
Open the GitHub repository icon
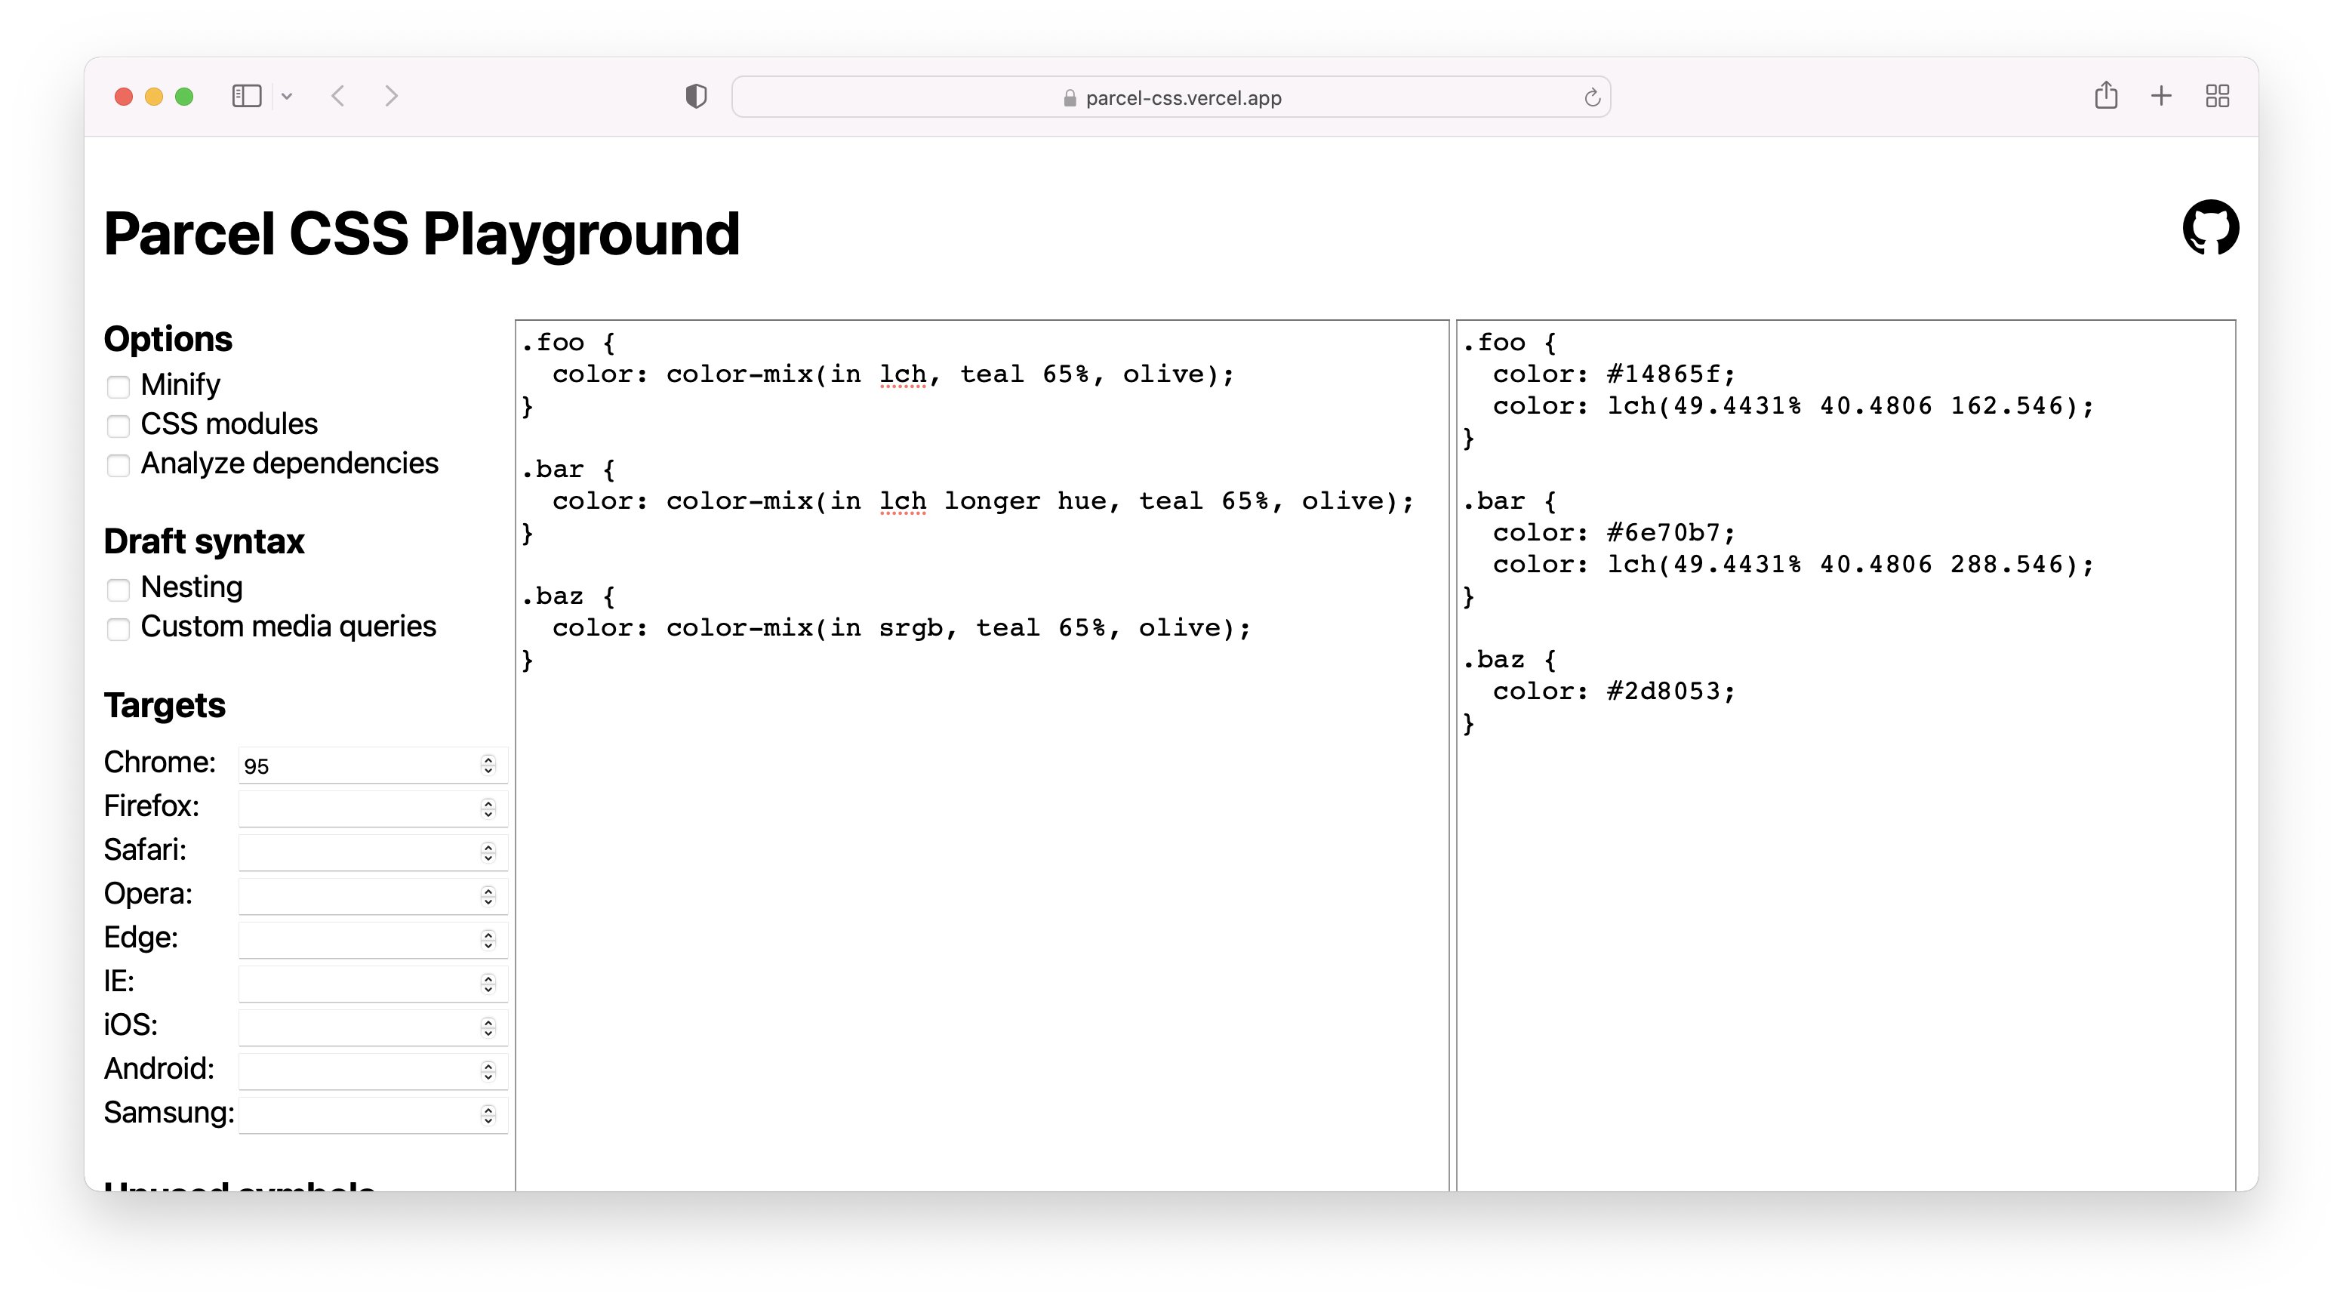coord(2210,227)
